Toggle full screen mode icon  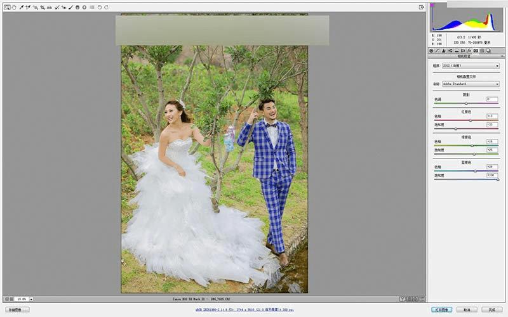click(x=422, y=7)
